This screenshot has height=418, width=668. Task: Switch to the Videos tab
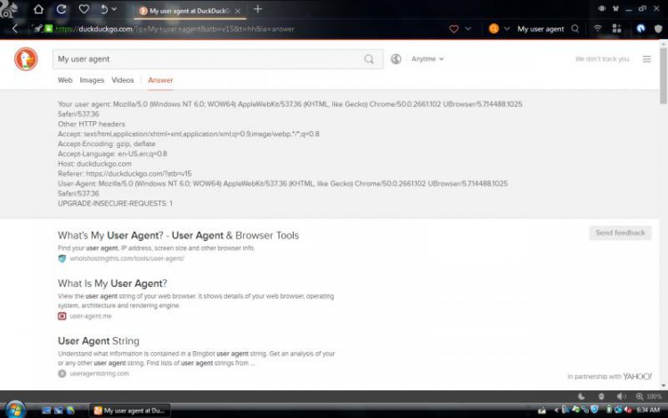click(123, 80)
